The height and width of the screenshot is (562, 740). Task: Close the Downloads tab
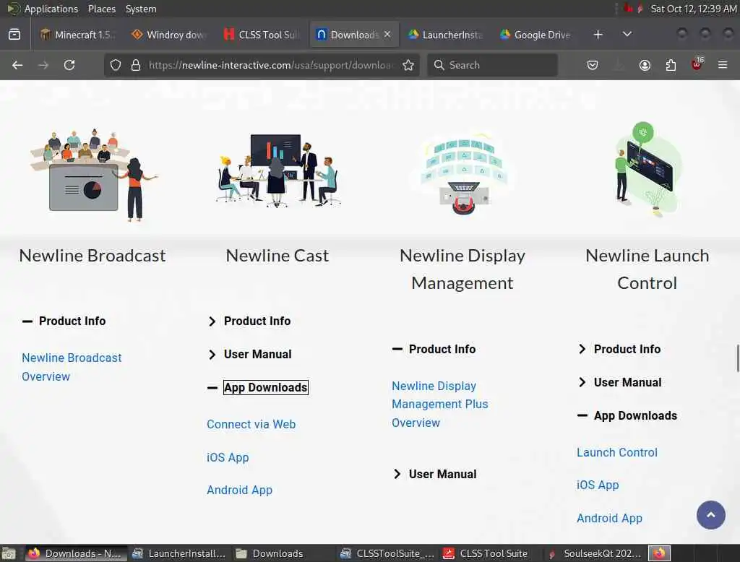[387, 34]
